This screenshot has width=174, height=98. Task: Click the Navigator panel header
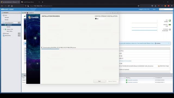pos(11,13)
